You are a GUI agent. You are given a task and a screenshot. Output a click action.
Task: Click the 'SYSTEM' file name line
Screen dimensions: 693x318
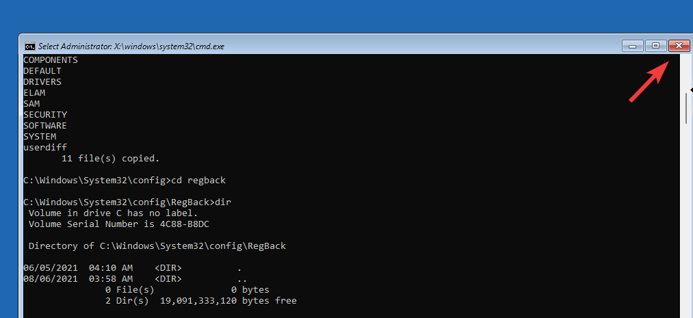click(40, 137)
